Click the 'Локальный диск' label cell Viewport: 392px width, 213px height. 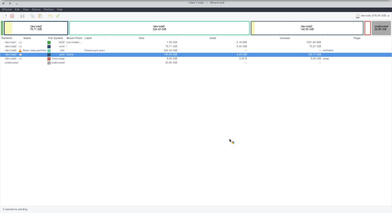(95, 50)
